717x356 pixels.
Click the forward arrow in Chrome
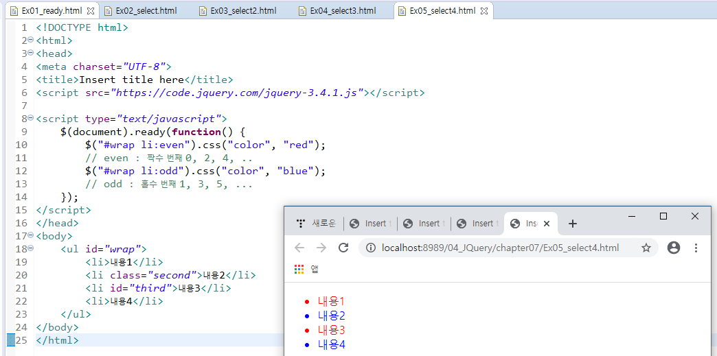click(321, 248)
